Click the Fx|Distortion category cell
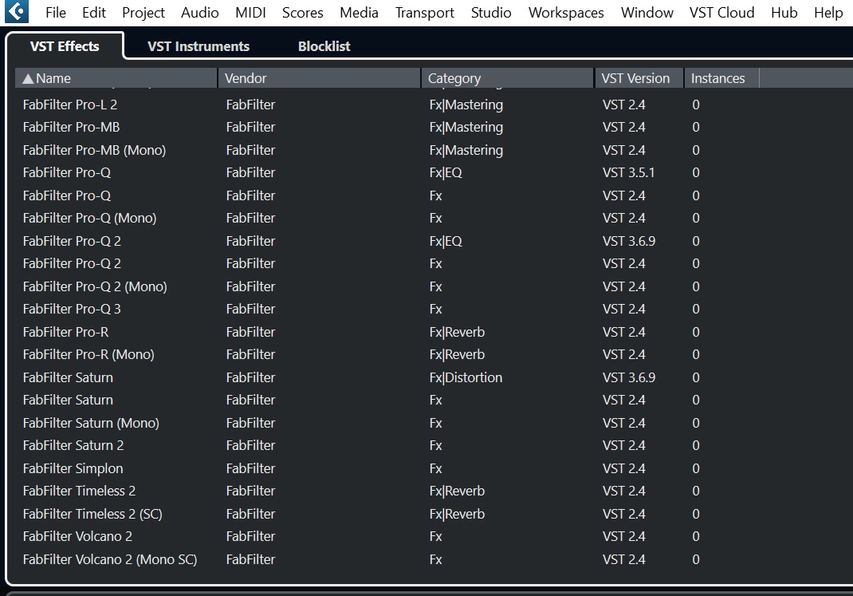This screenshot has width=853, height=596. coord(466,377)
